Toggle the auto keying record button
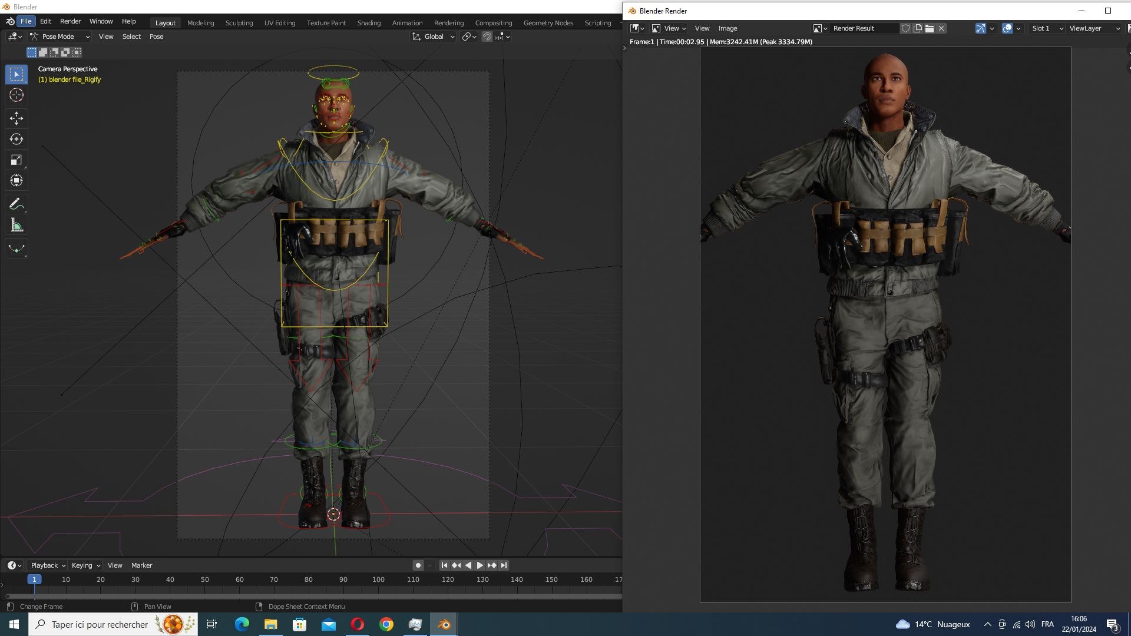 click(x=418, y=565)
